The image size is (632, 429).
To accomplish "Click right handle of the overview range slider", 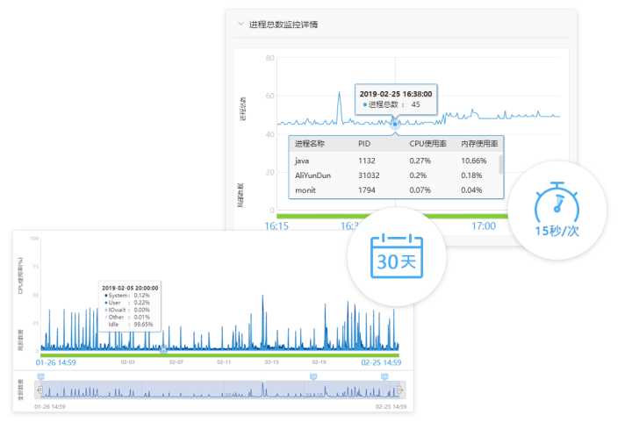I will (400, 390).
